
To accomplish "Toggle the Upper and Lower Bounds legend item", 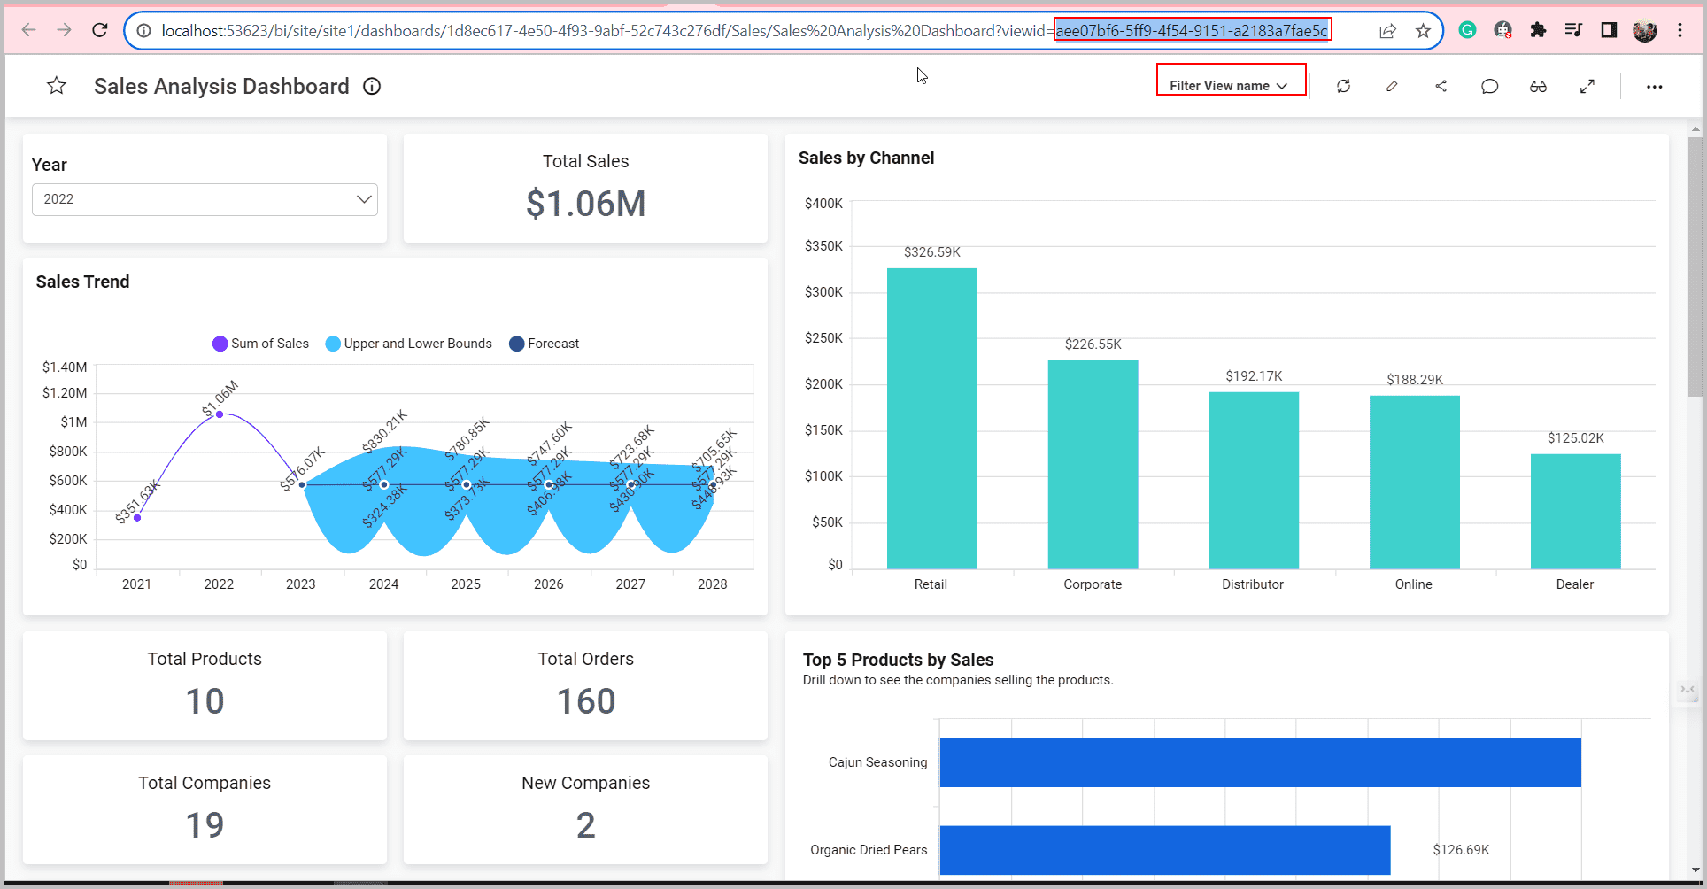I will [408, 344].
